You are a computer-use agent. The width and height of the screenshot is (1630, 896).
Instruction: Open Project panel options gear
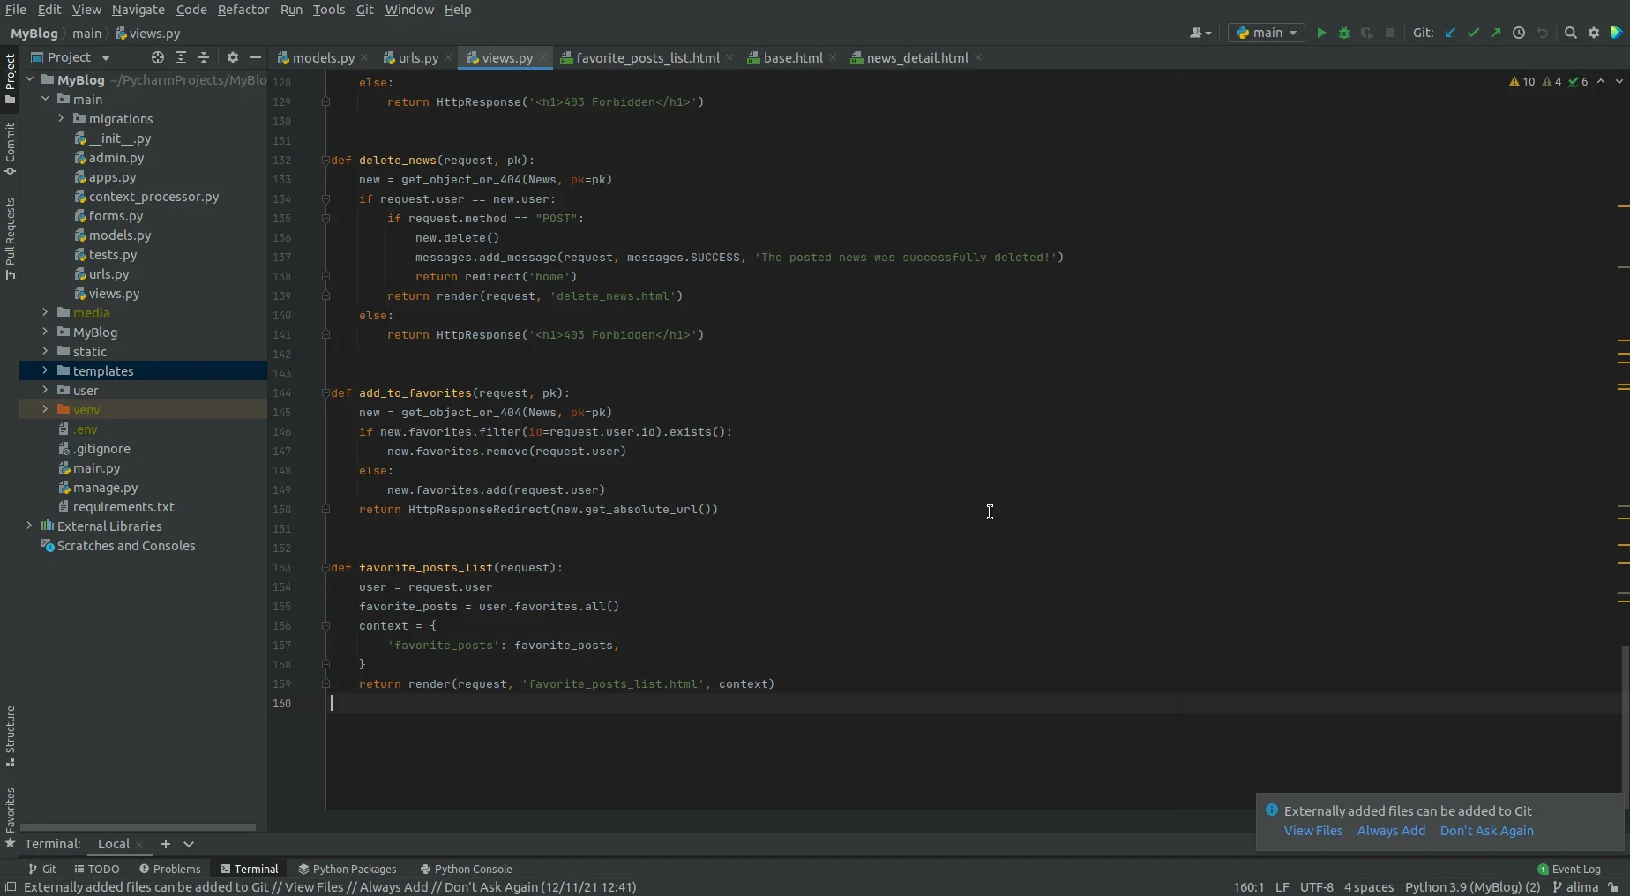(233, 57)
